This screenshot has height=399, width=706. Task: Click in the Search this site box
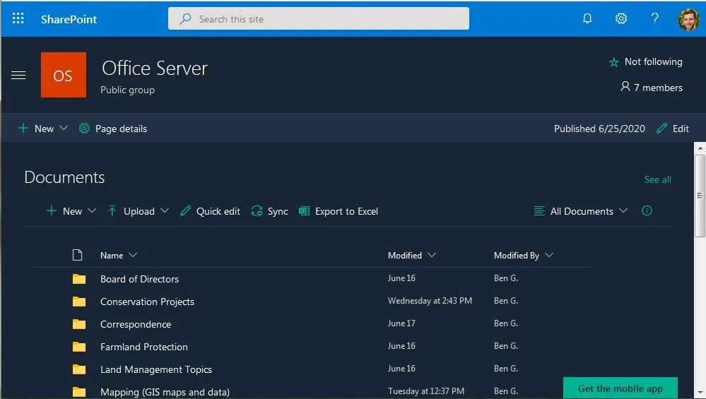point(318,18)
